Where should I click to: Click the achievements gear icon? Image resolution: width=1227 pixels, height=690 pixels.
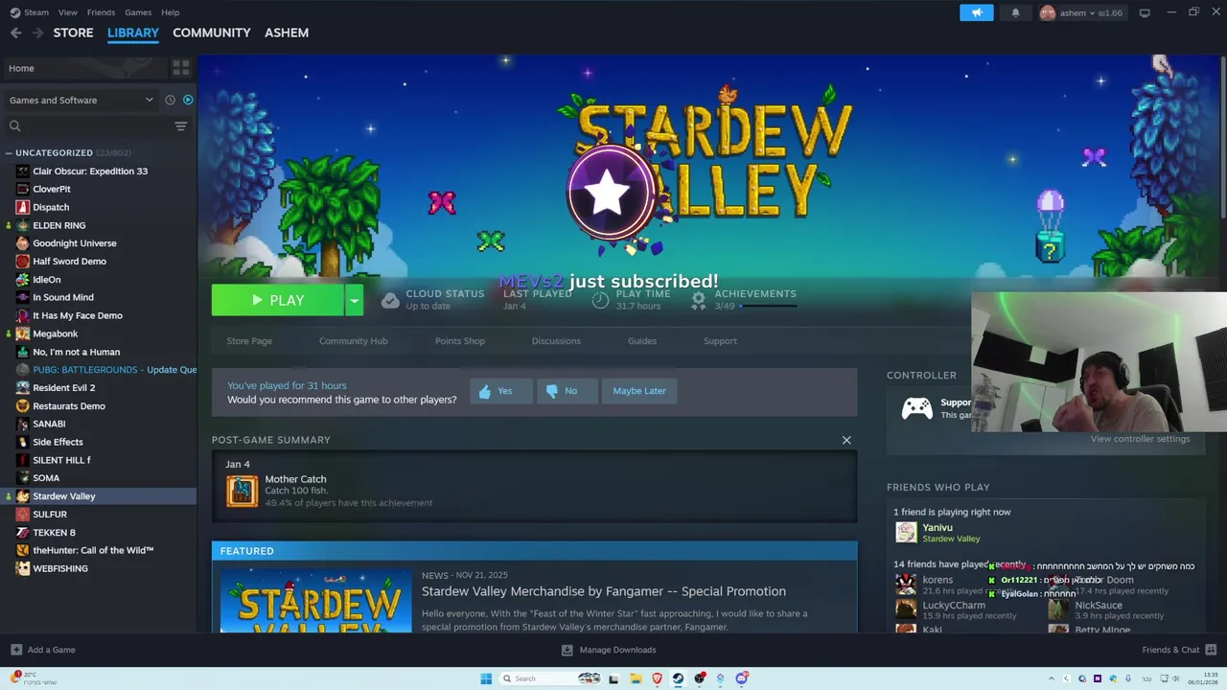699,300
